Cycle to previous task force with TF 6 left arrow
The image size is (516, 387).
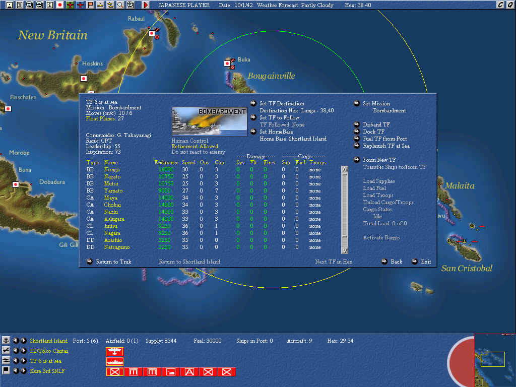[16, 361]
